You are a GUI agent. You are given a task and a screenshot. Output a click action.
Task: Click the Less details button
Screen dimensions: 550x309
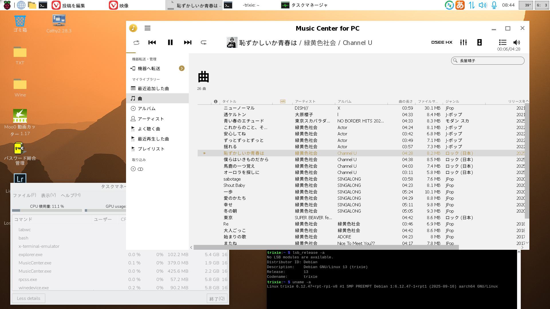(28, 298)
